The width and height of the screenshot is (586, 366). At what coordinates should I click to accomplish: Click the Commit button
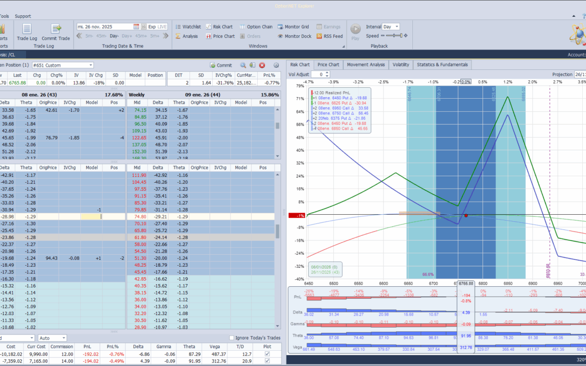tap(221, 65)
